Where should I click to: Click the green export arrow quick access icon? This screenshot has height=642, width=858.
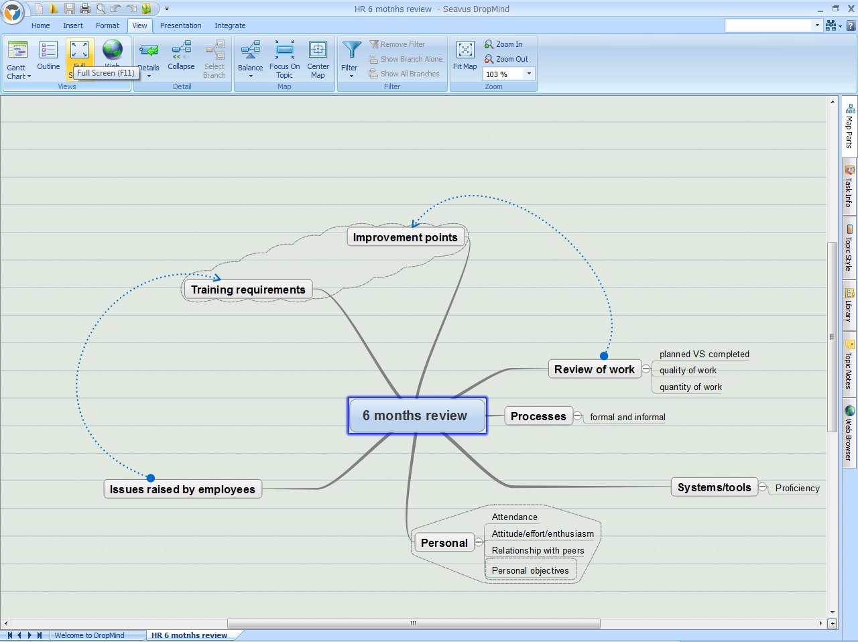pos(146,9)
